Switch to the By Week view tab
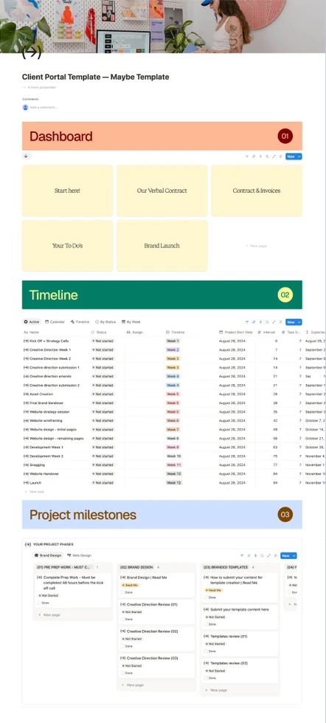The width and height of the screenshot is (326, 723). 131,322
